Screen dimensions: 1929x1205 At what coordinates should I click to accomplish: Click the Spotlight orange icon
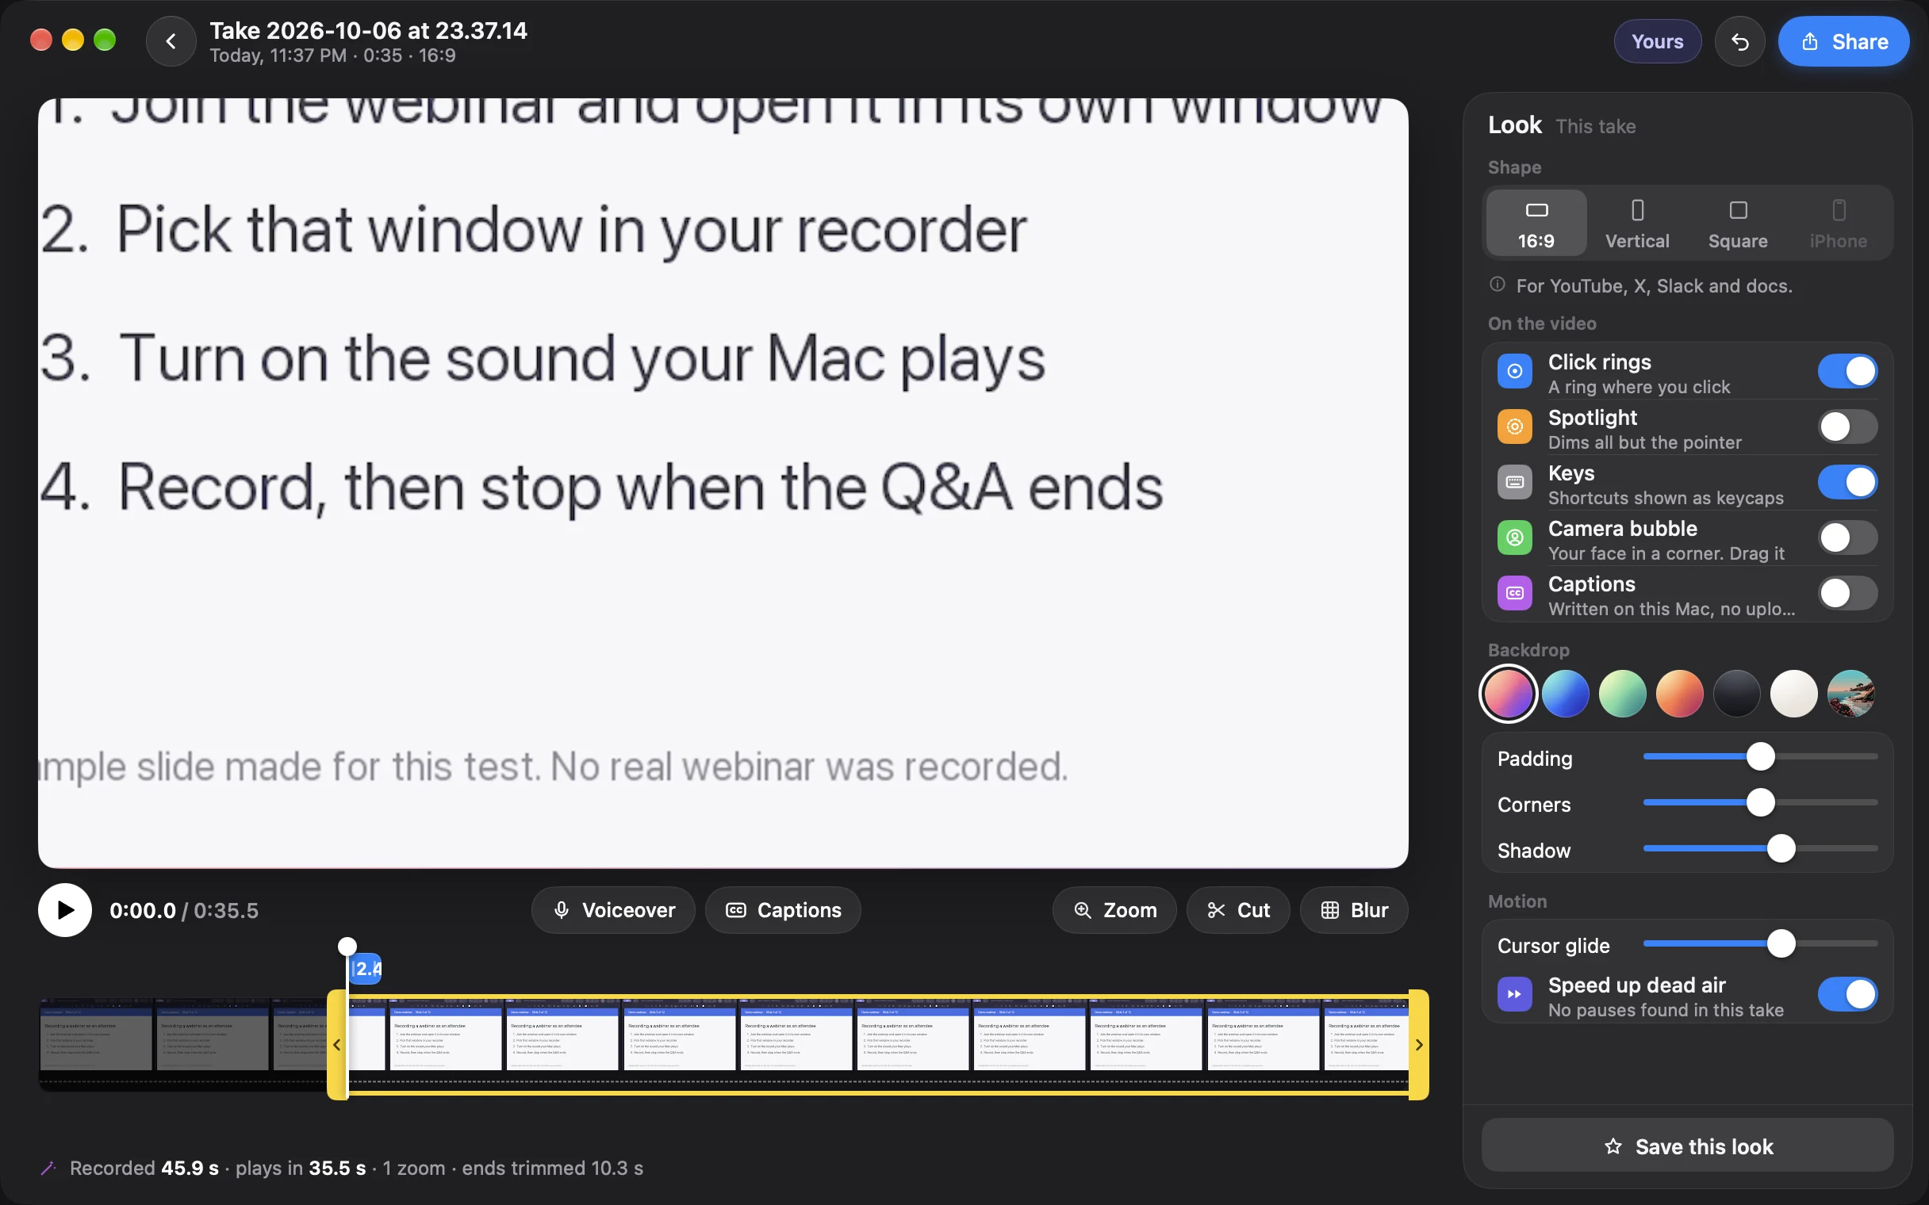pyautogui.click(x=1514, y=427)
